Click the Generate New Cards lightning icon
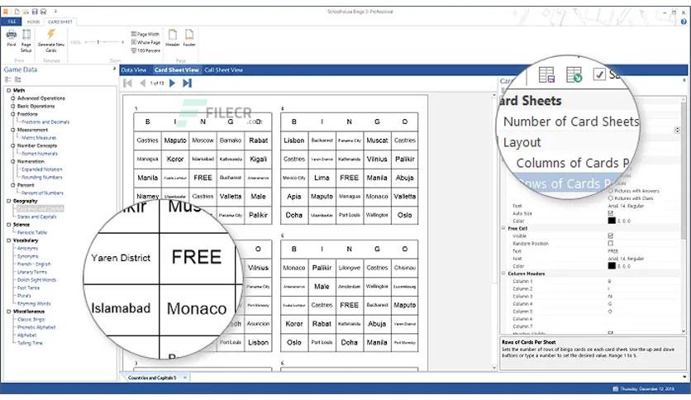691x400 pixels. [x=51, y=35]
